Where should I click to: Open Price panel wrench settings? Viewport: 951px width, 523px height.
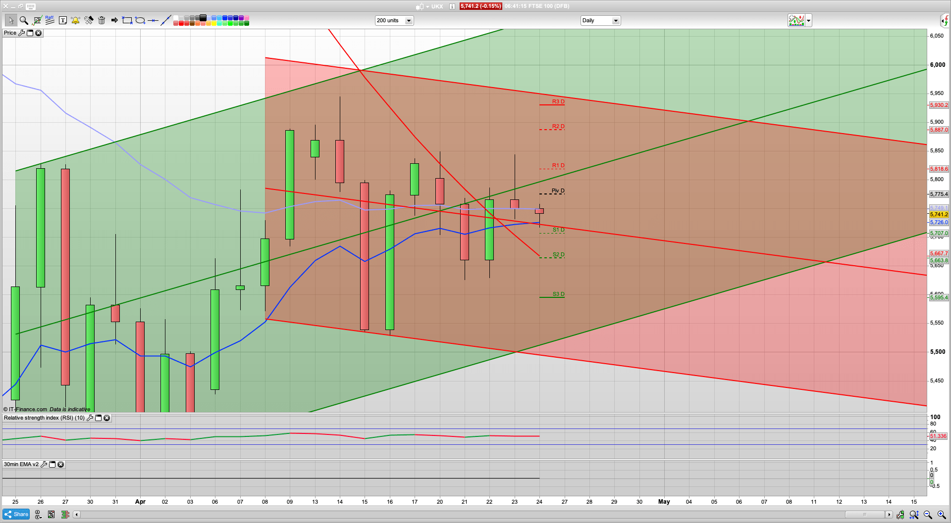[x=21, y=33]
